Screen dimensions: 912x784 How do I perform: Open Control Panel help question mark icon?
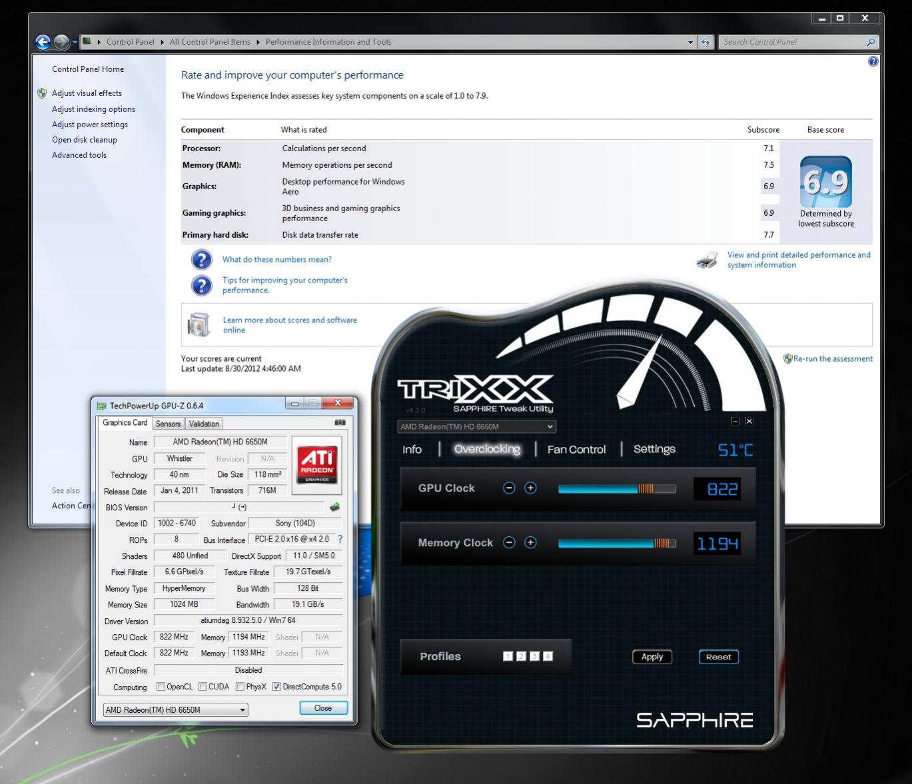[873, 61]
